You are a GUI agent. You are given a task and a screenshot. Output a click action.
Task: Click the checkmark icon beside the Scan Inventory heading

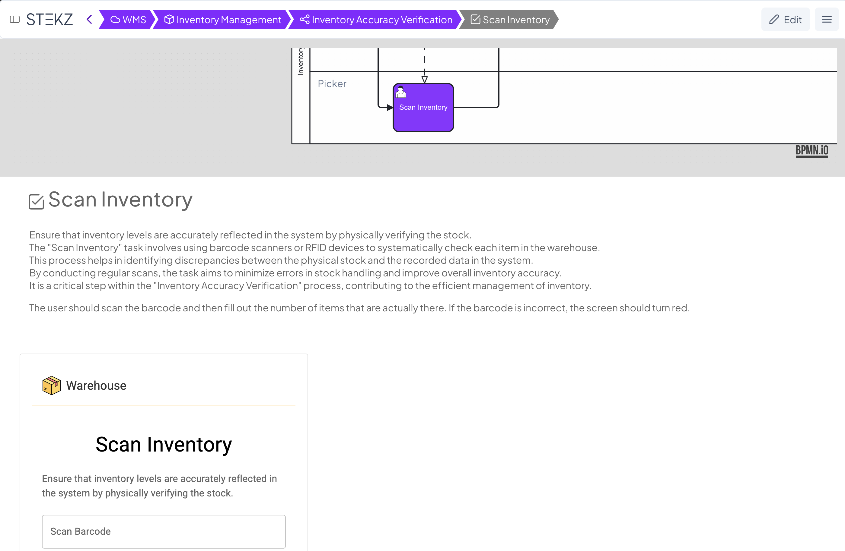[37, 201]
